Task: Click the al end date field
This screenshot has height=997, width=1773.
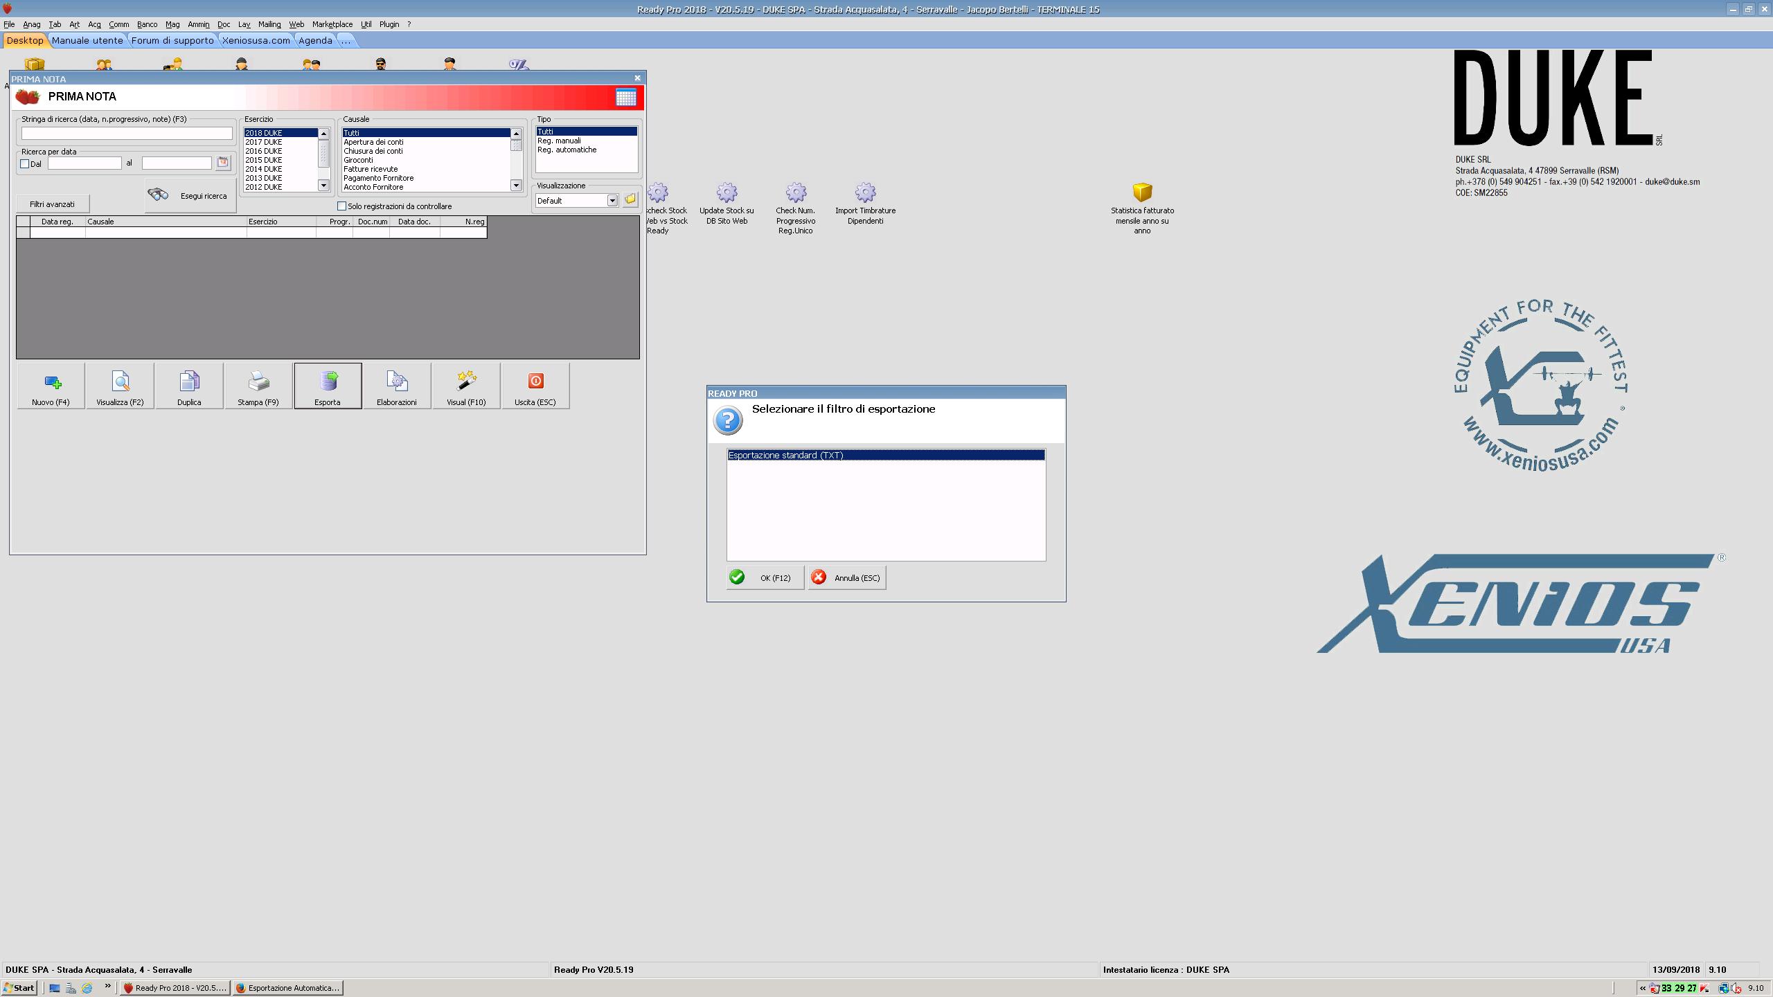Action: coord(177,163)
